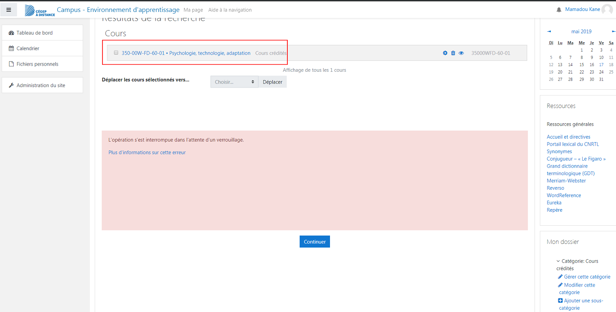Screen dimensions: 616x312
Task: Click the user profile avatar
Action: click(x=607, y=10)
